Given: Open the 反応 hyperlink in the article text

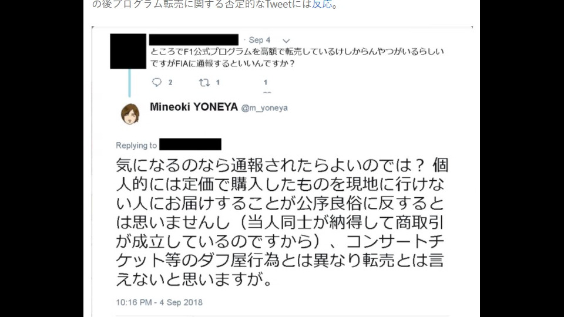Looking at the screenshot, I should point(322,4).
